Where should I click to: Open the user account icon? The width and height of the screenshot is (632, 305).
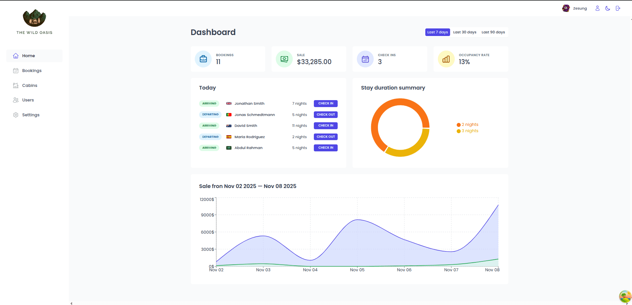coord(597,8)
